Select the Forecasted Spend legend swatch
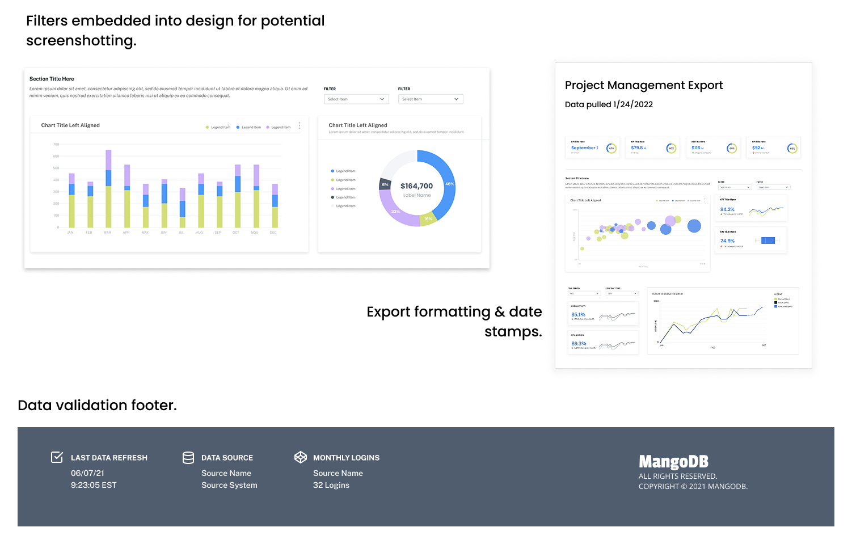Image resolution: width=852 pixels, height=544 pixels. tap(776, 306)
